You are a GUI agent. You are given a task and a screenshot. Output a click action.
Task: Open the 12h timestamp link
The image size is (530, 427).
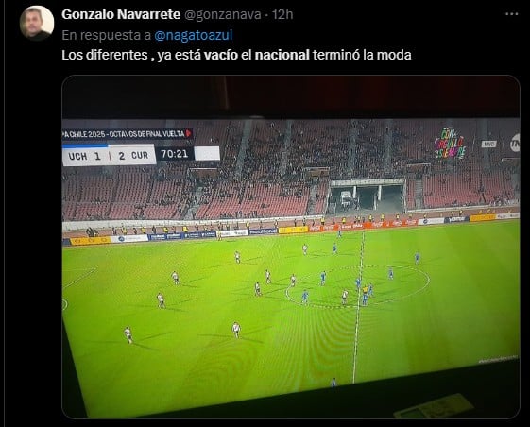click(282, 14)
